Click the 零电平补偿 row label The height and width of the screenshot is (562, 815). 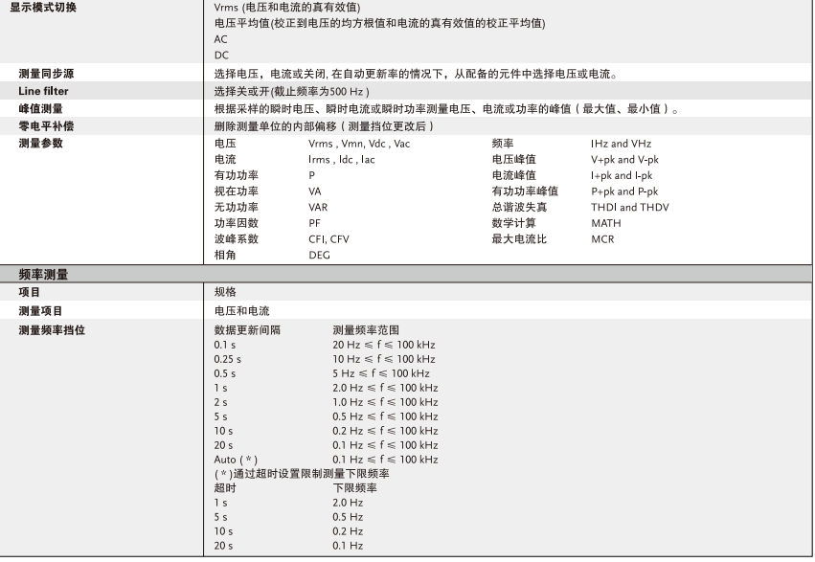click(46, 126)
